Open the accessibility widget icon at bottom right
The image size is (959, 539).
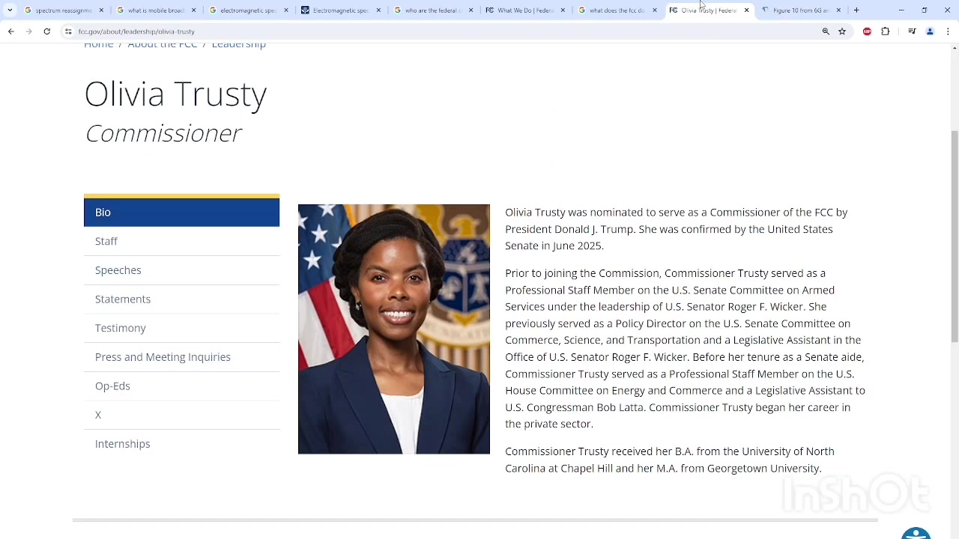(916, 533)
